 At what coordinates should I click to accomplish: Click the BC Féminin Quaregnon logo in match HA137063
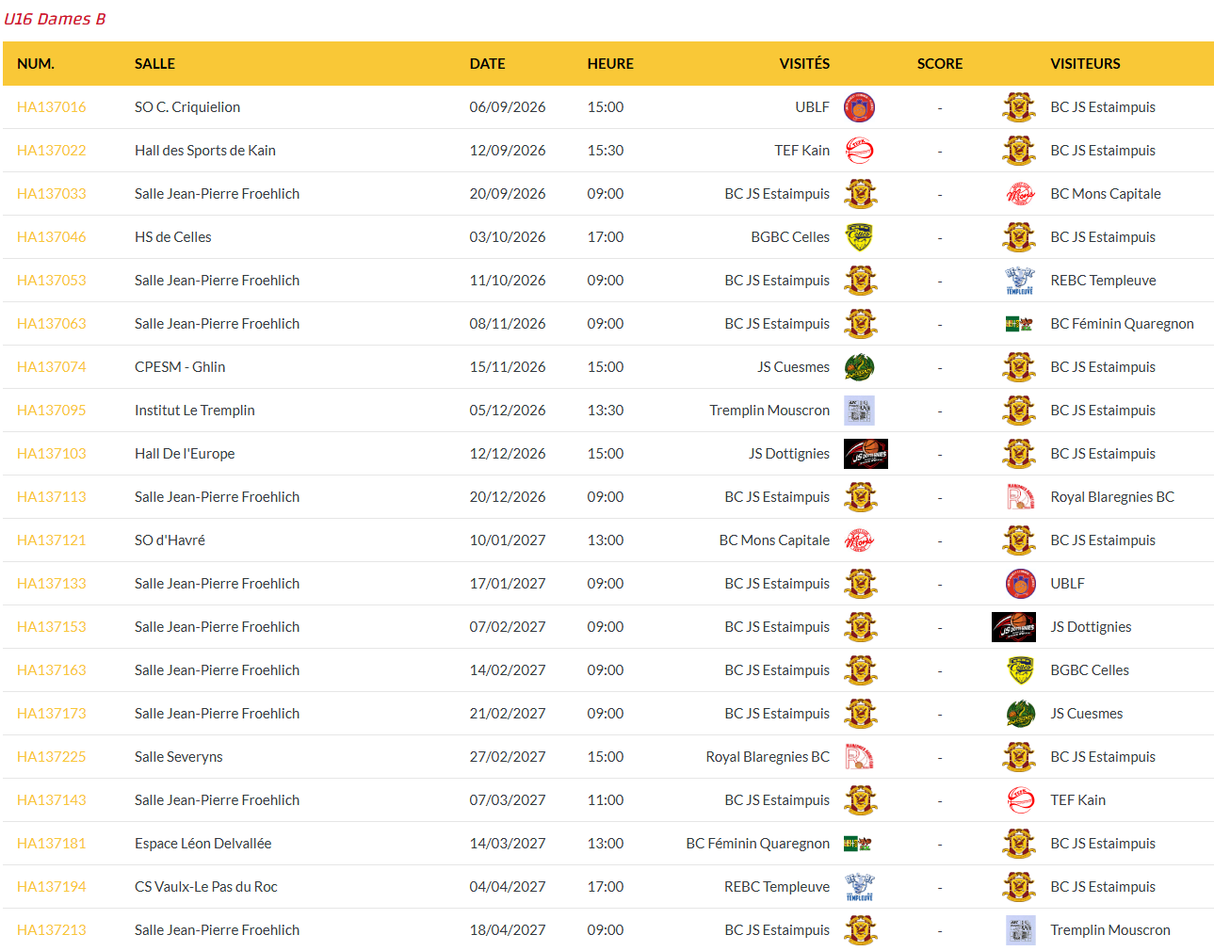point(1020,324)
